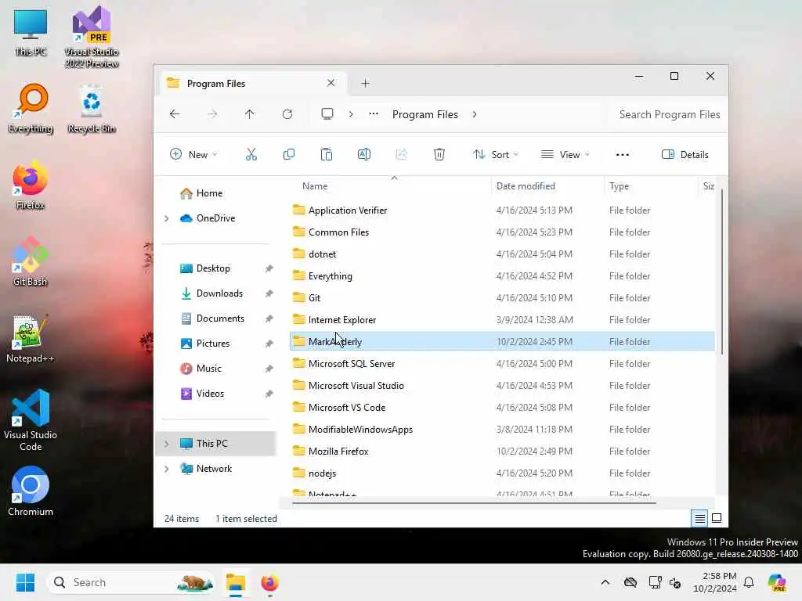Open File Explorer from the taskbar
Image resolution: width=802 pixels, height=601 pixels.
[x=236, y=582]
